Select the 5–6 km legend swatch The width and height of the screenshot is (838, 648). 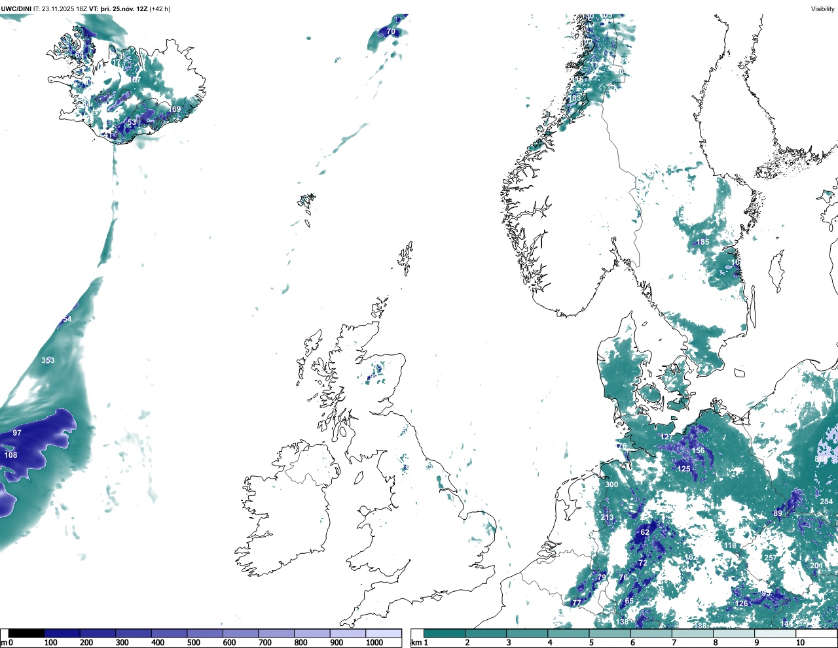click(x=610, y=633)
